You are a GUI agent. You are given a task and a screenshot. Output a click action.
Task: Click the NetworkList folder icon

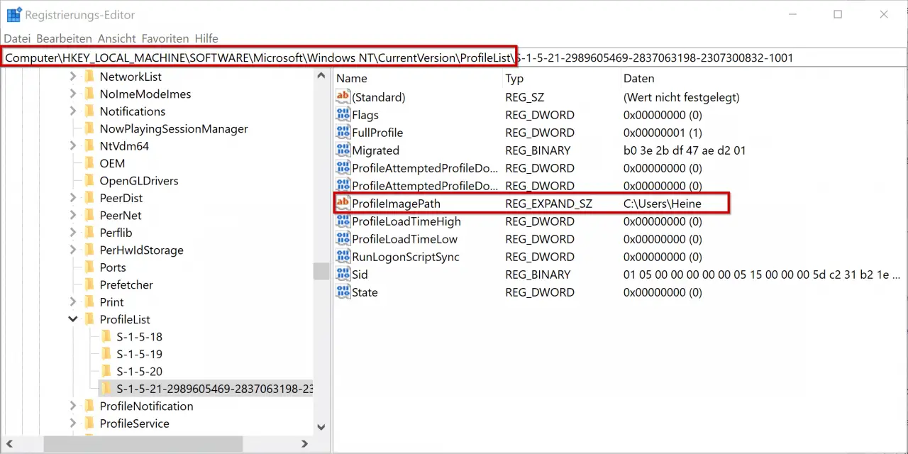point(89,77)
